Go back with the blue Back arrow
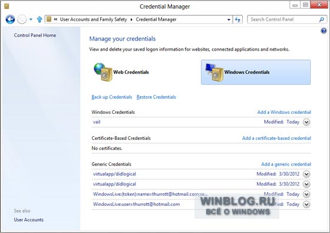This screenshot has width=330, height=233. [x=10, y=19]
